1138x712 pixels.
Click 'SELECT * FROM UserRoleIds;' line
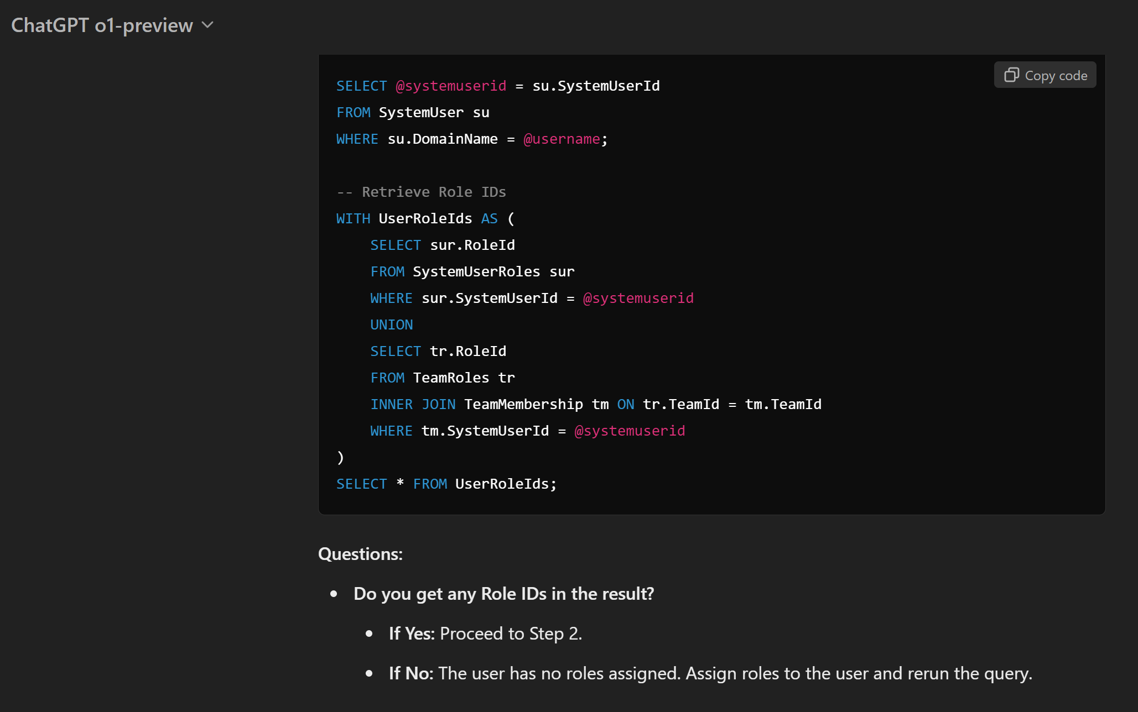click(446, 484)
